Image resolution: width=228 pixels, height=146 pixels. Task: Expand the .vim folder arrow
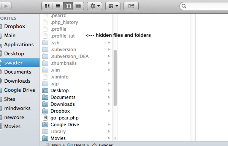pos(109,70)
